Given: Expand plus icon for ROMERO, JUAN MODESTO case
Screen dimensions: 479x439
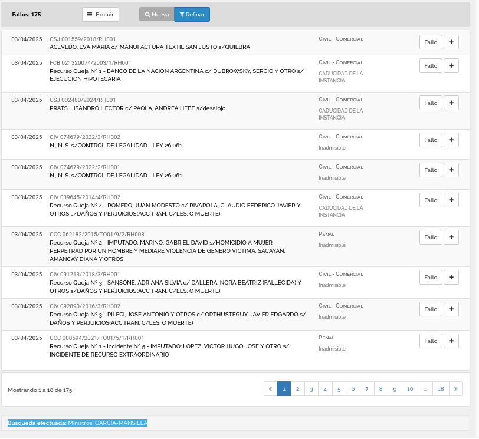Looking at the screenshot, I should pyautogui.click(x=451, y=200).
